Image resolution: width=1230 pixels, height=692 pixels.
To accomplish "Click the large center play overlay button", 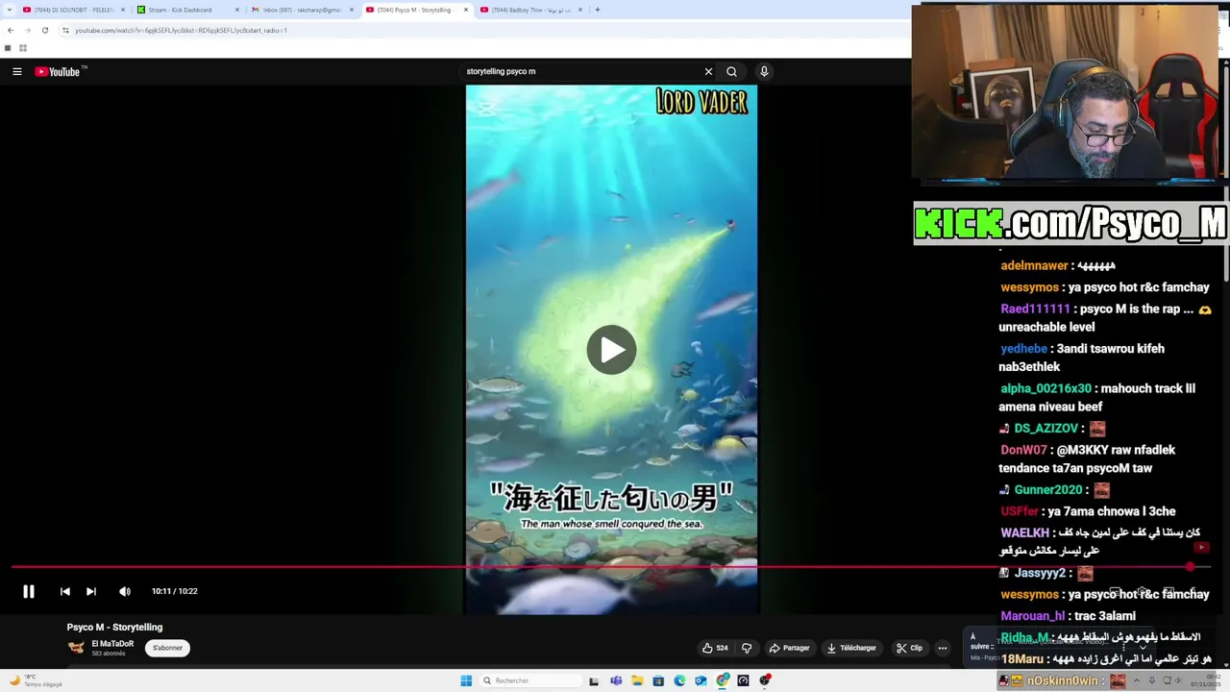I will coord(611,350).
